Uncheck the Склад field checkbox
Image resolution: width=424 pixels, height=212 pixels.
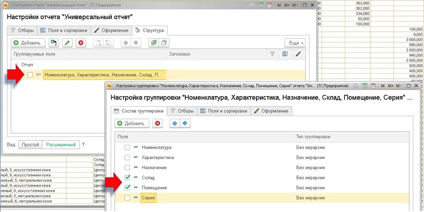coord(127,178)
